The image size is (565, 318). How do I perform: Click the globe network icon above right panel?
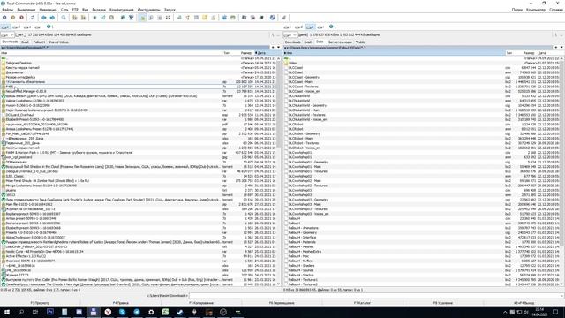[x=331, y=26]
